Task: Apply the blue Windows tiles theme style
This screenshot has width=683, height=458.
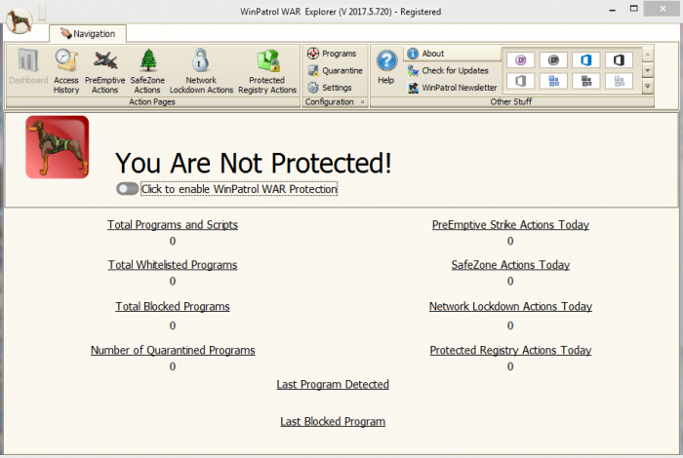Action: click(553, 81)
